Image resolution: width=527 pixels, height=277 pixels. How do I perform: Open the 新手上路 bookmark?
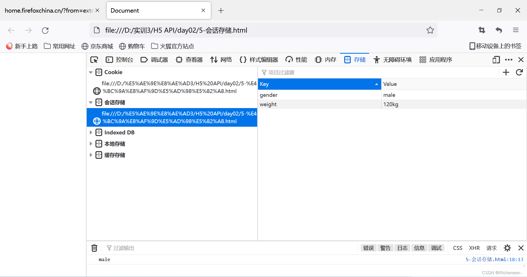point(22,46)
